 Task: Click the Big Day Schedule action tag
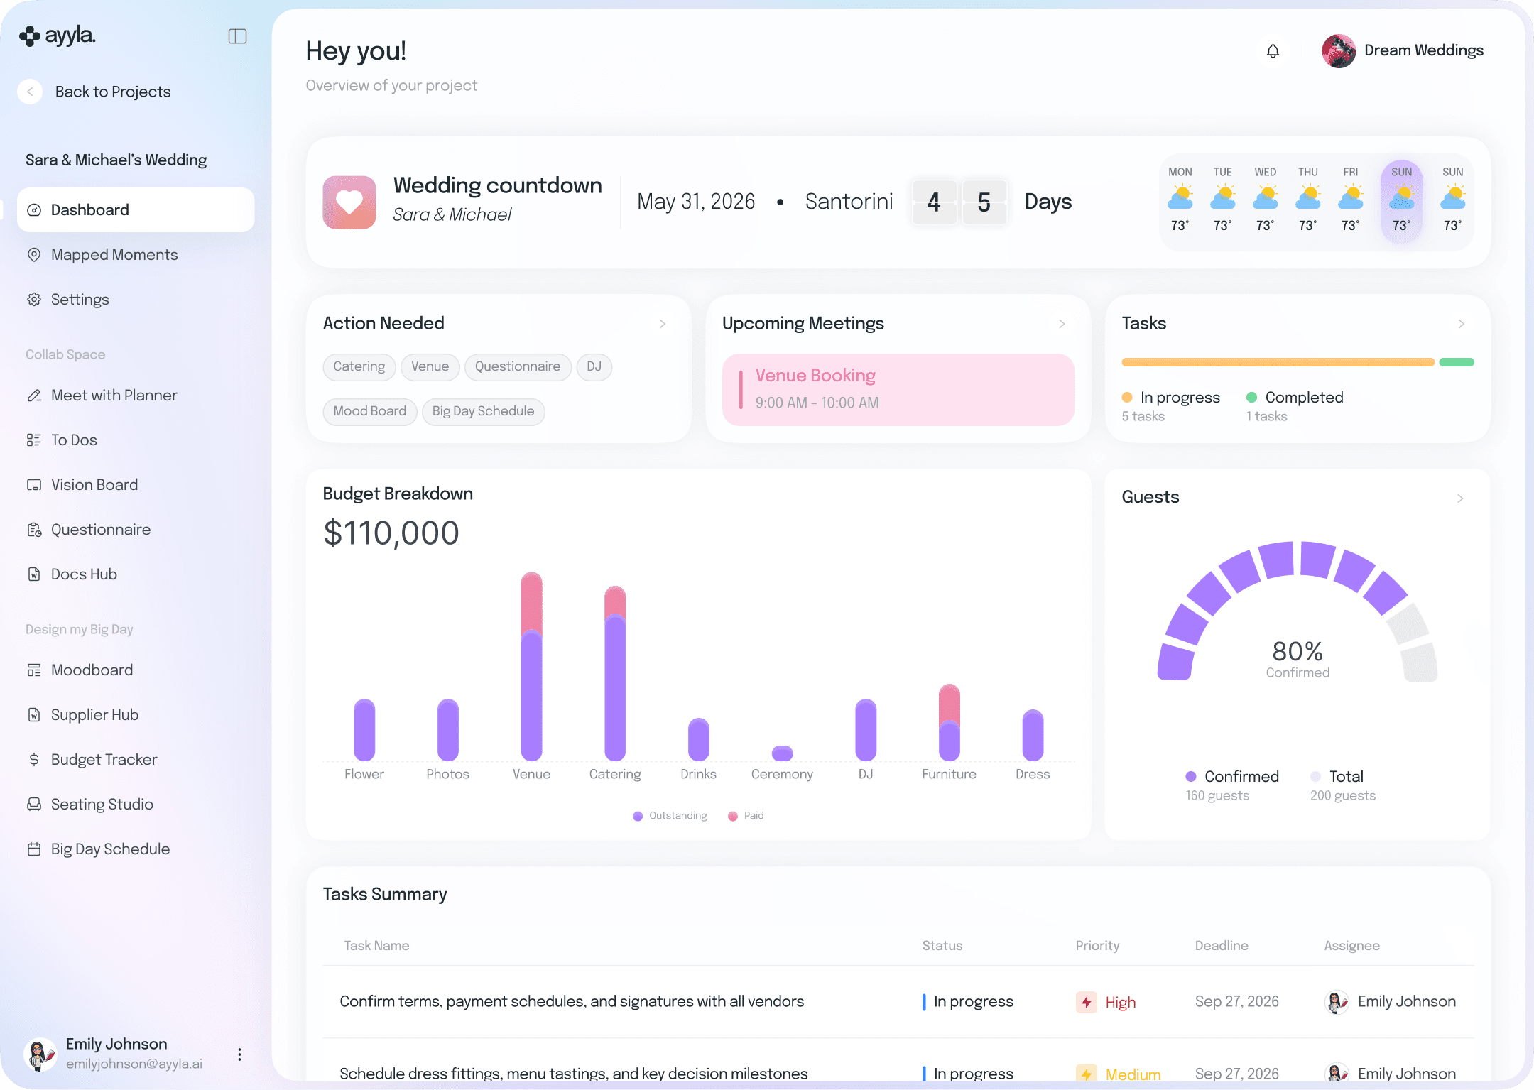(483, 411)
